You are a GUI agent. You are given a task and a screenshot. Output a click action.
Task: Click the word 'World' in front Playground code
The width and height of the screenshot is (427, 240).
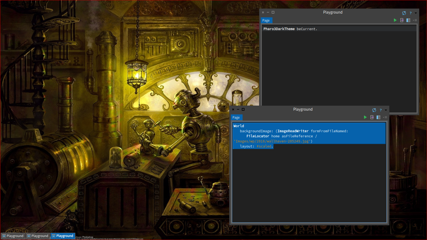(239, 126)
